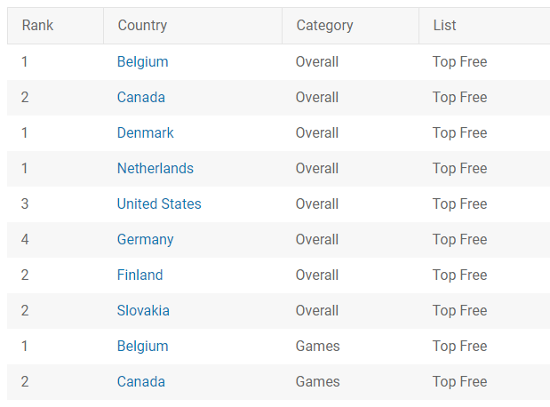
Task: Open Canada link in Overall row
Action: click(x=140, y=97)
